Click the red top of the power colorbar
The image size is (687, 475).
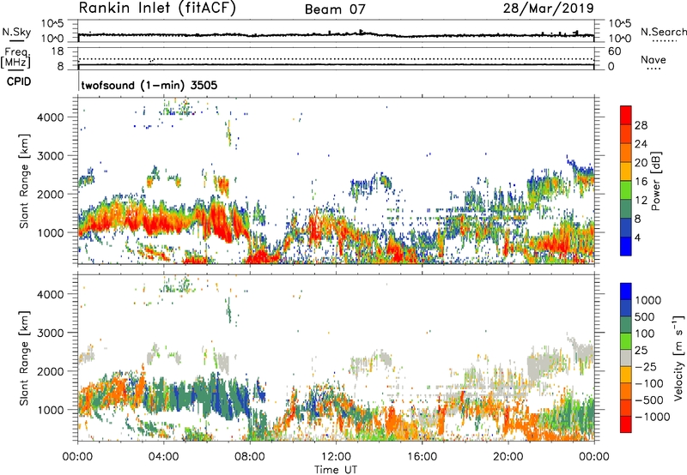(x=626, y=115)
